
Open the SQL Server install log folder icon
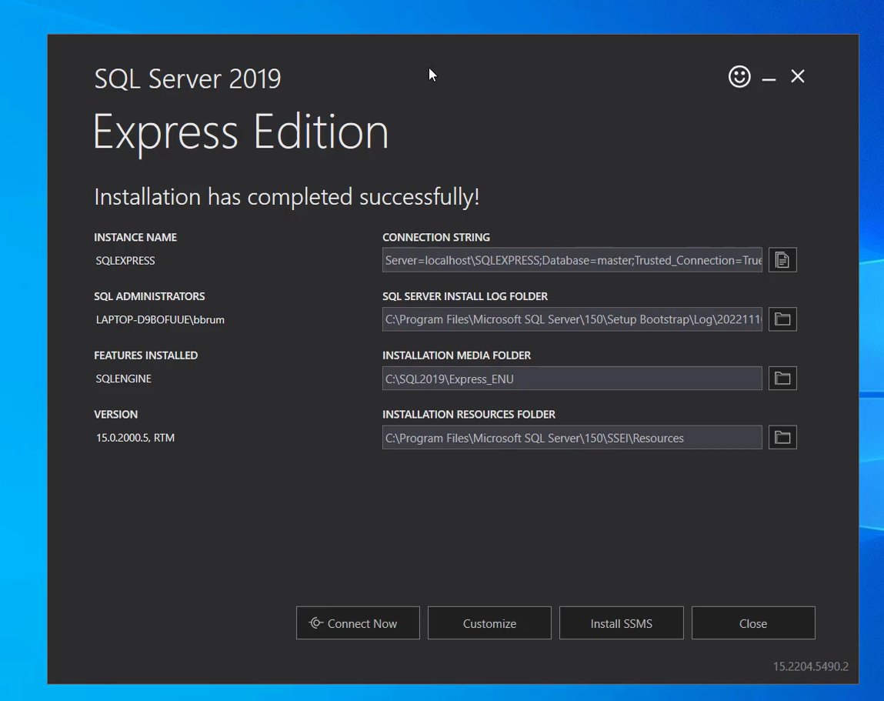pyautogui.click(x=782, y=319)
